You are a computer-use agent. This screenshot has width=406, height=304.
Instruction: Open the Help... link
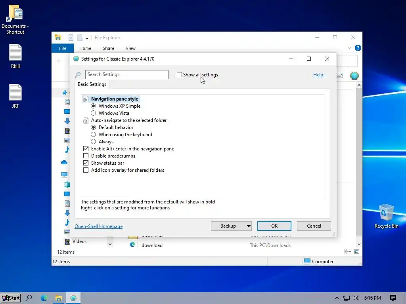point(320,75)
